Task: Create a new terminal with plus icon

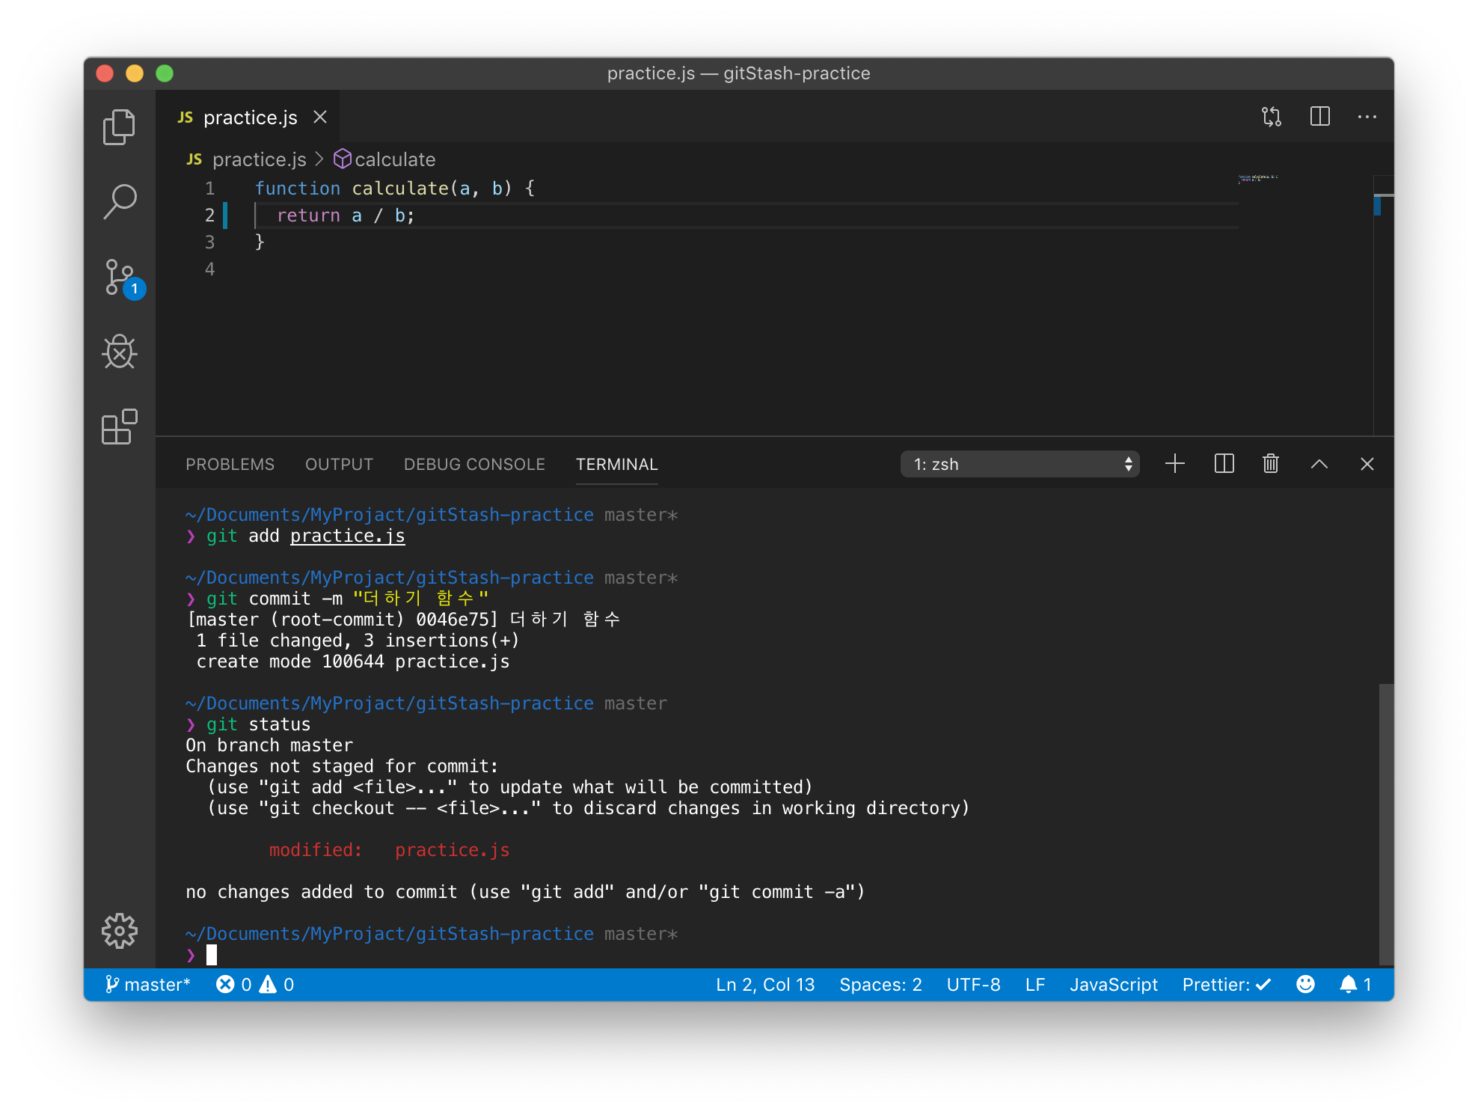Action: click(1174, 464)
